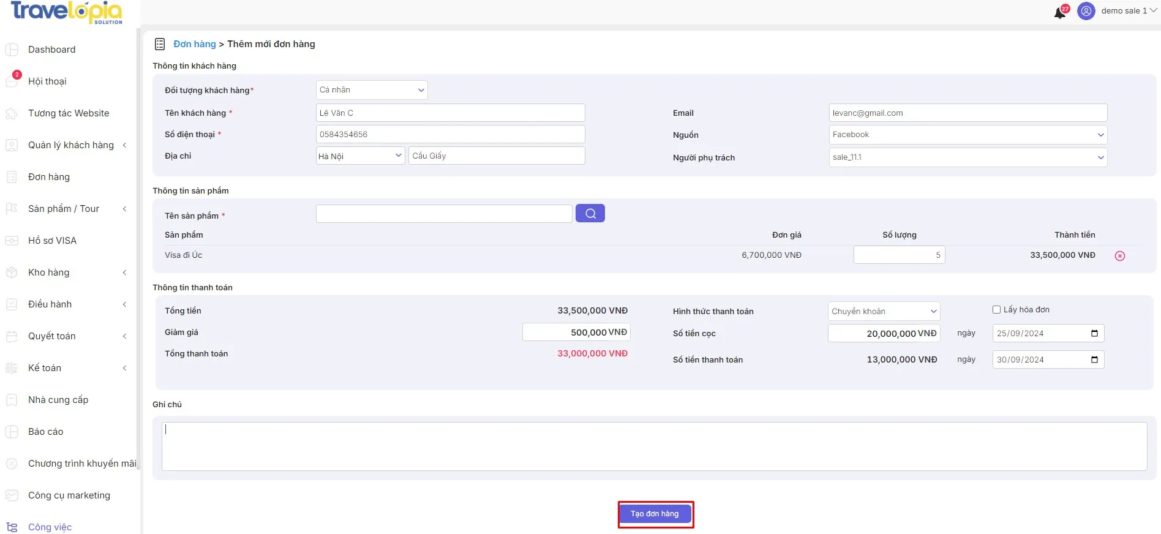
Task: Open Công cụ marketing menu item
Action: pyautogui.click(x=69, y=495)
